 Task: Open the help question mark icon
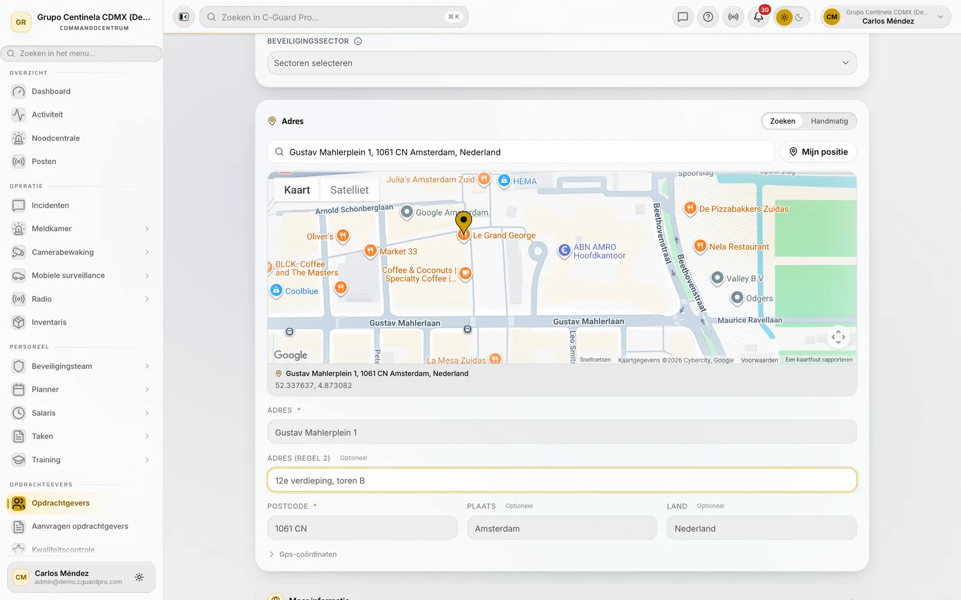pos(708,17)
